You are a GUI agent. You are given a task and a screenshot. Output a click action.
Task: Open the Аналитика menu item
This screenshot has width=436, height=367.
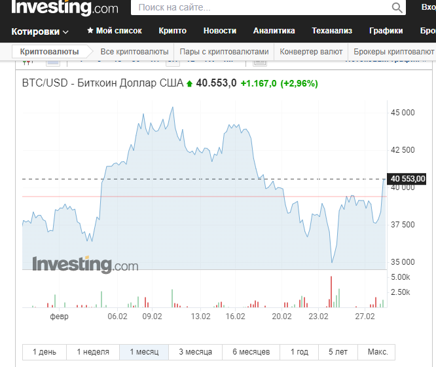coord(274,31)
